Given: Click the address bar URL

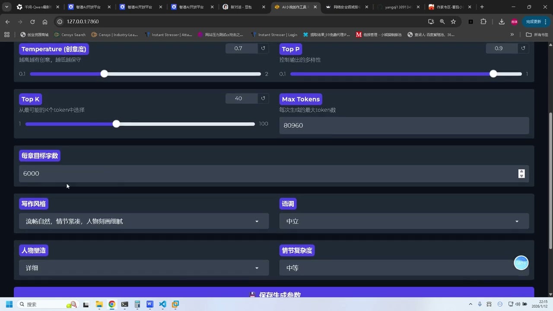Looking at the screenshot, I should click(83, 22).
